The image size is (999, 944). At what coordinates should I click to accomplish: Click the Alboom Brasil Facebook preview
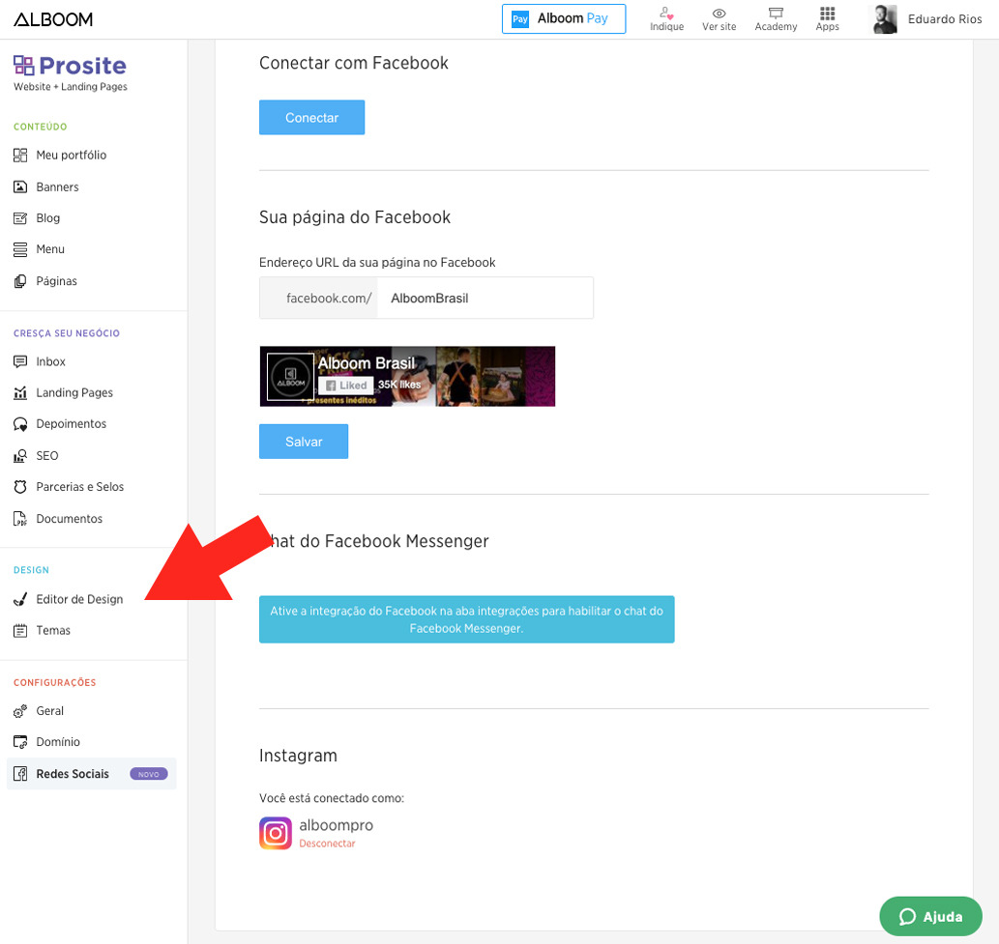coord(407,376)
